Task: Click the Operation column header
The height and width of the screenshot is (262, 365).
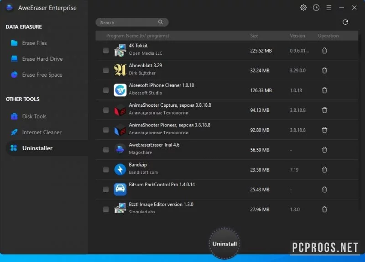Action: coord(328,36)
